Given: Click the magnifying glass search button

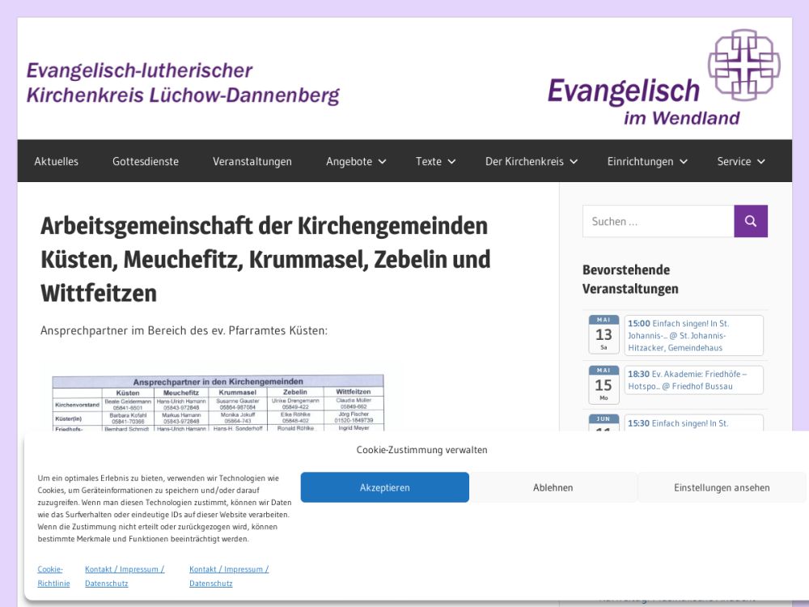Looking at the screenshot, I should tap(750, 221).
